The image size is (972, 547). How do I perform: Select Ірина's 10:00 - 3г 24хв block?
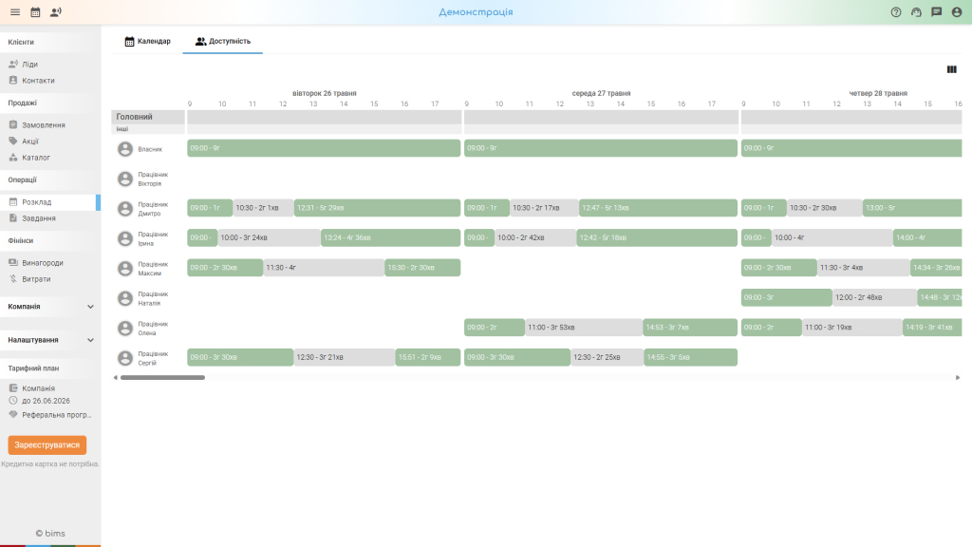click(x=269, y=237)
